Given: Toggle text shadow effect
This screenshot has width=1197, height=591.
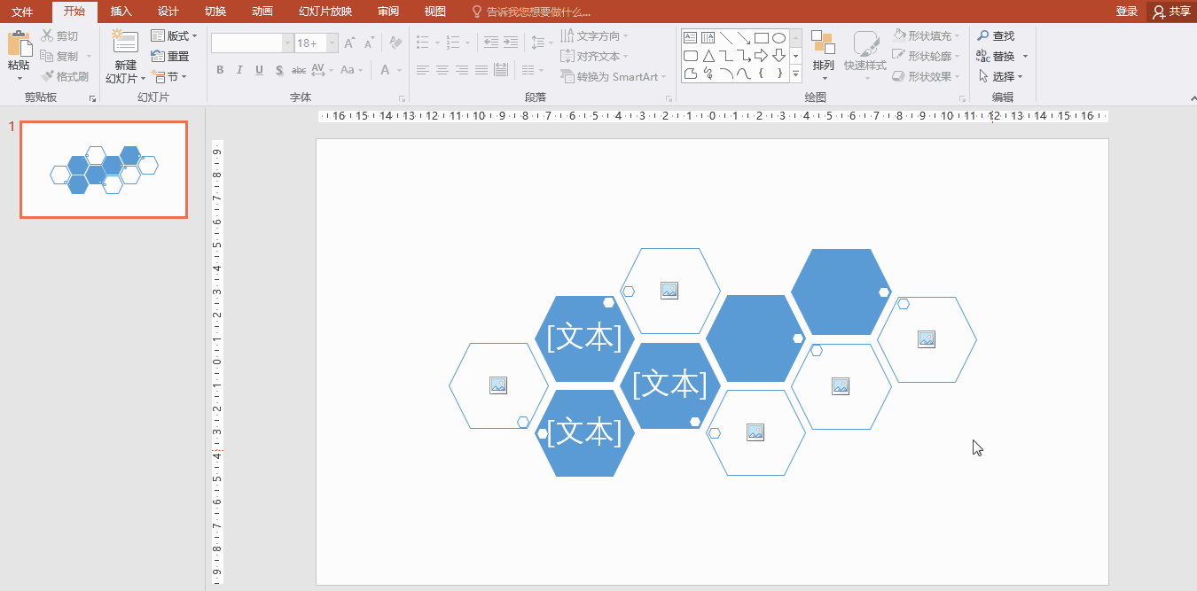Looking at the screenshot, I should pyautogui.click(x=279, y=70).
